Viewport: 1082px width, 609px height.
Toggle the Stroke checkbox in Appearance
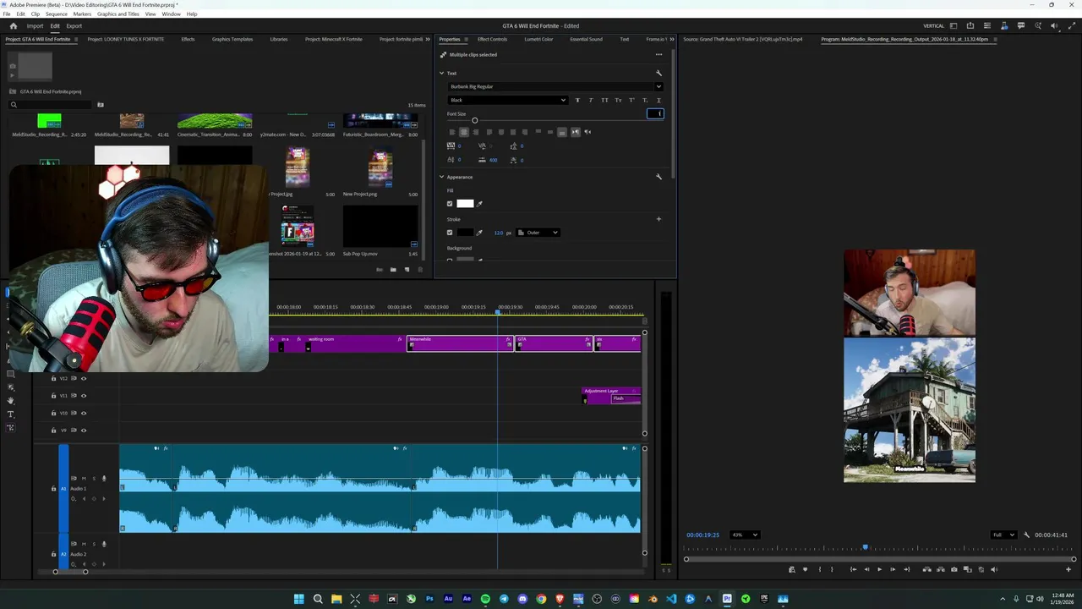(x=450, y=233)
